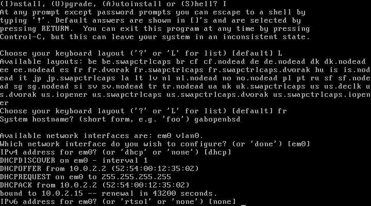Click the '[dhcp]' default on the IPv4 line
The image size is (371, 206).
click(217, 152)
